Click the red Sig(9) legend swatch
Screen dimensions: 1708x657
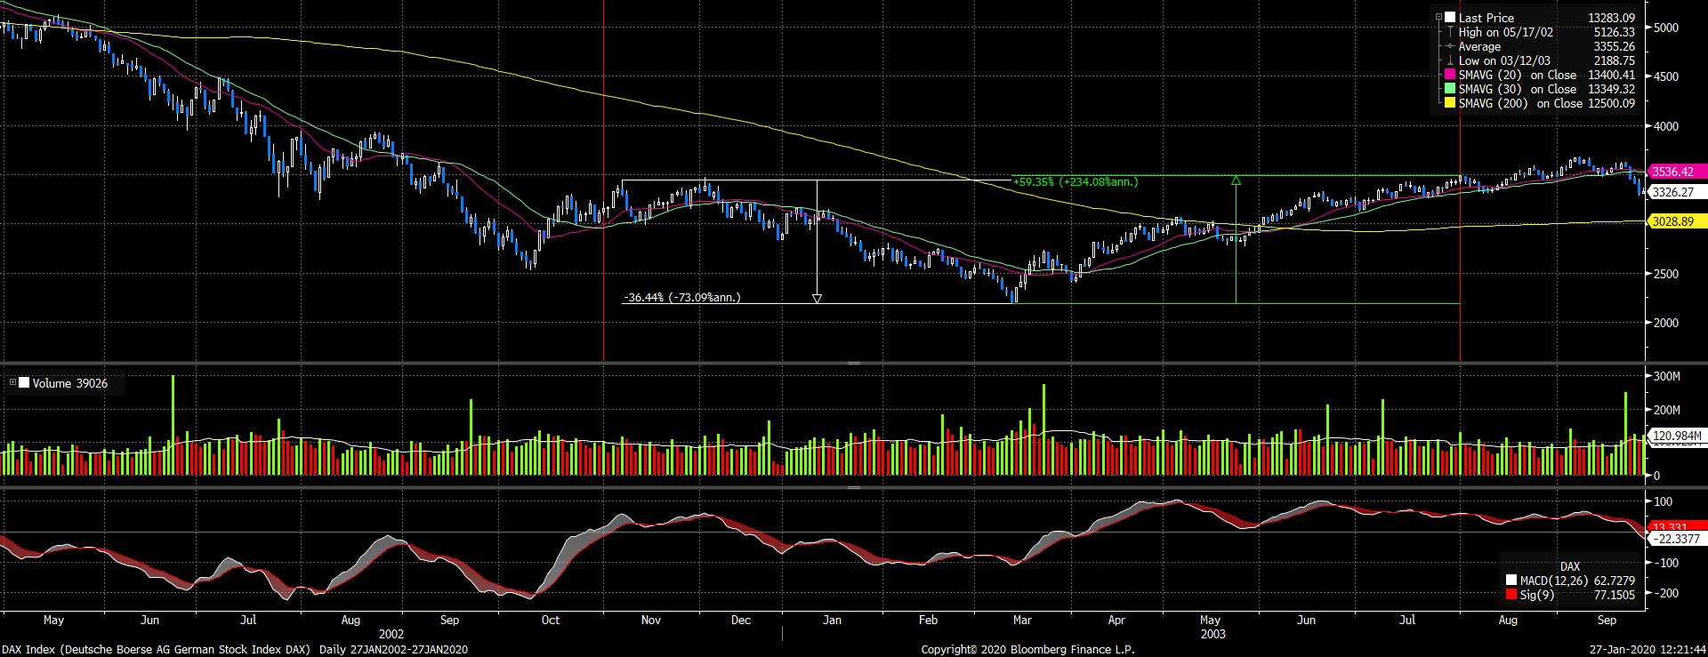1510,594
